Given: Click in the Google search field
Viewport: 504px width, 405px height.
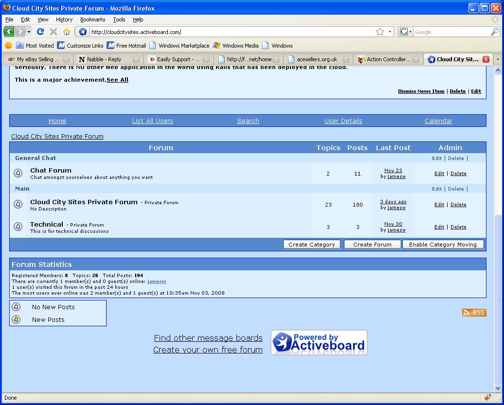Looking at the screenshot, I should [450, 32].
